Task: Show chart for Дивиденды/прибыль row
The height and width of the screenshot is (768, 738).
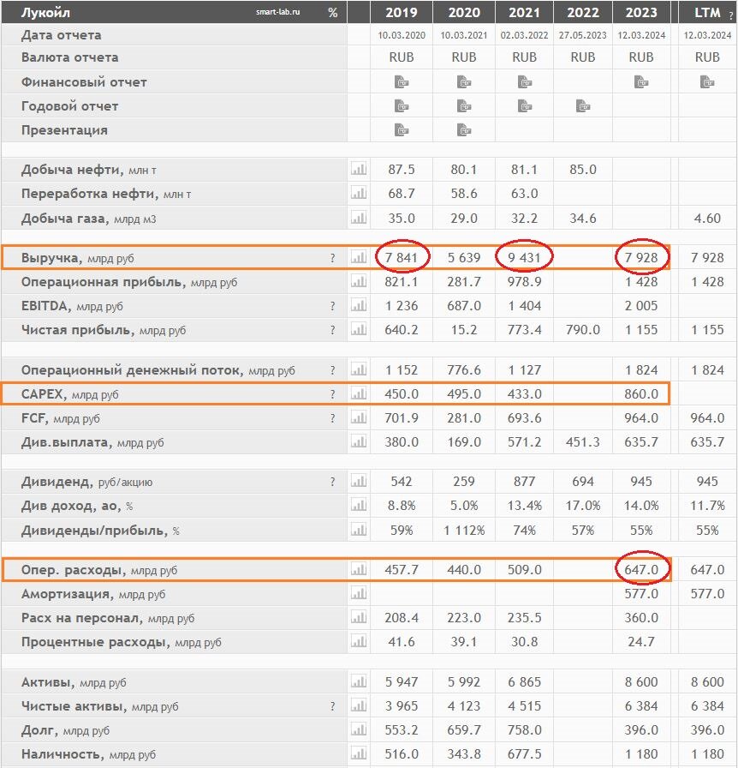Action: [x=359, y=530]
